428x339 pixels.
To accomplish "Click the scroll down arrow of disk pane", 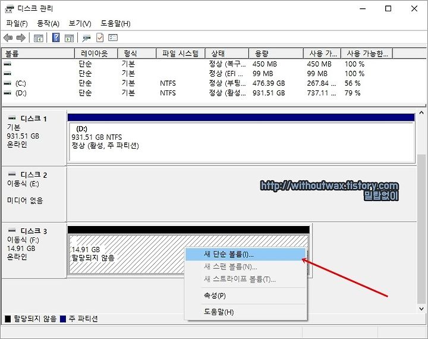I will 421,309.
